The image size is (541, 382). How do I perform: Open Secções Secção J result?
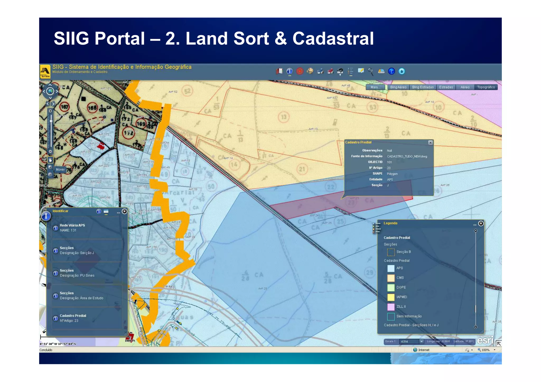click(87, 250)
